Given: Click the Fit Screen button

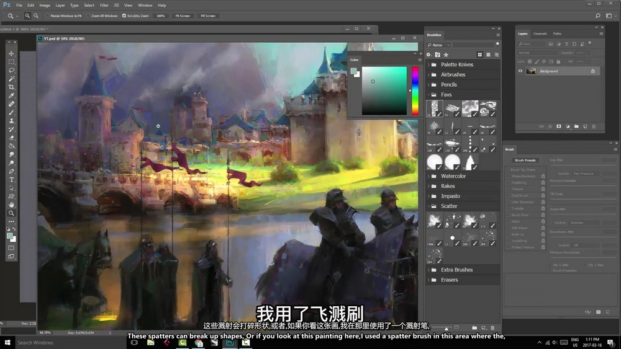Looking at the screenshot, I should (183, 16).
